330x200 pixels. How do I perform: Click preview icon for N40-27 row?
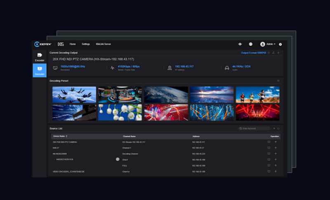click(x=269, y=148)
